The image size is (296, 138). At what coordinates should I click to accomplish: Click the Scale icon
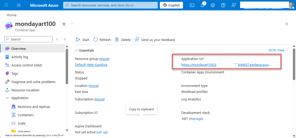14,123
